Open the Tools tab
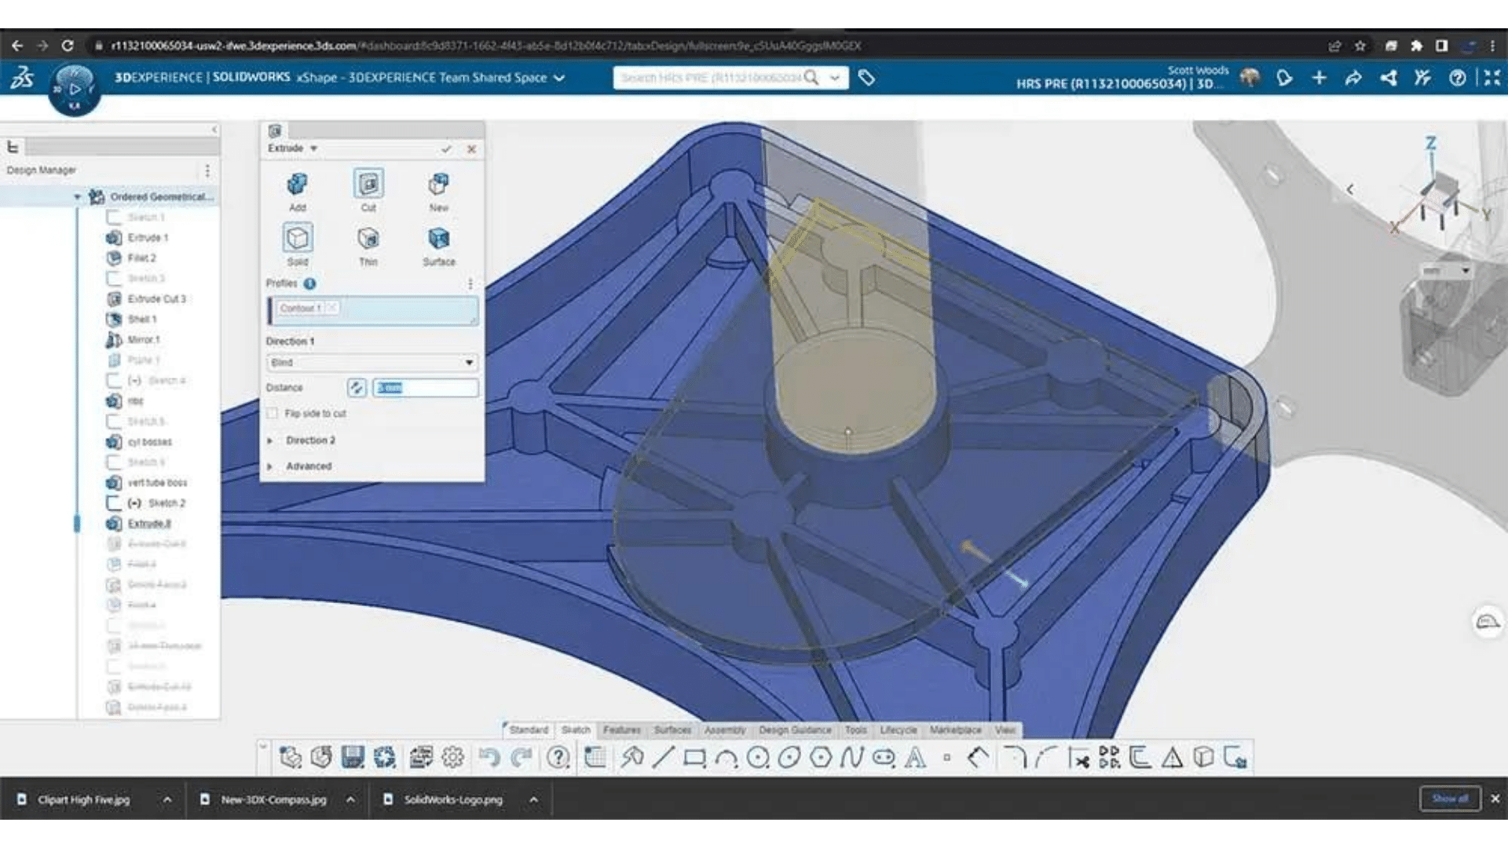Viewport: 1508px width, 848px height. [856, 730]
